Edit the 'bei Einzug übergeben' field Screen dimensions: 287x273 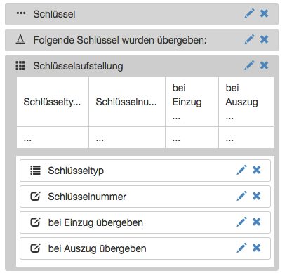click(241, 222)
